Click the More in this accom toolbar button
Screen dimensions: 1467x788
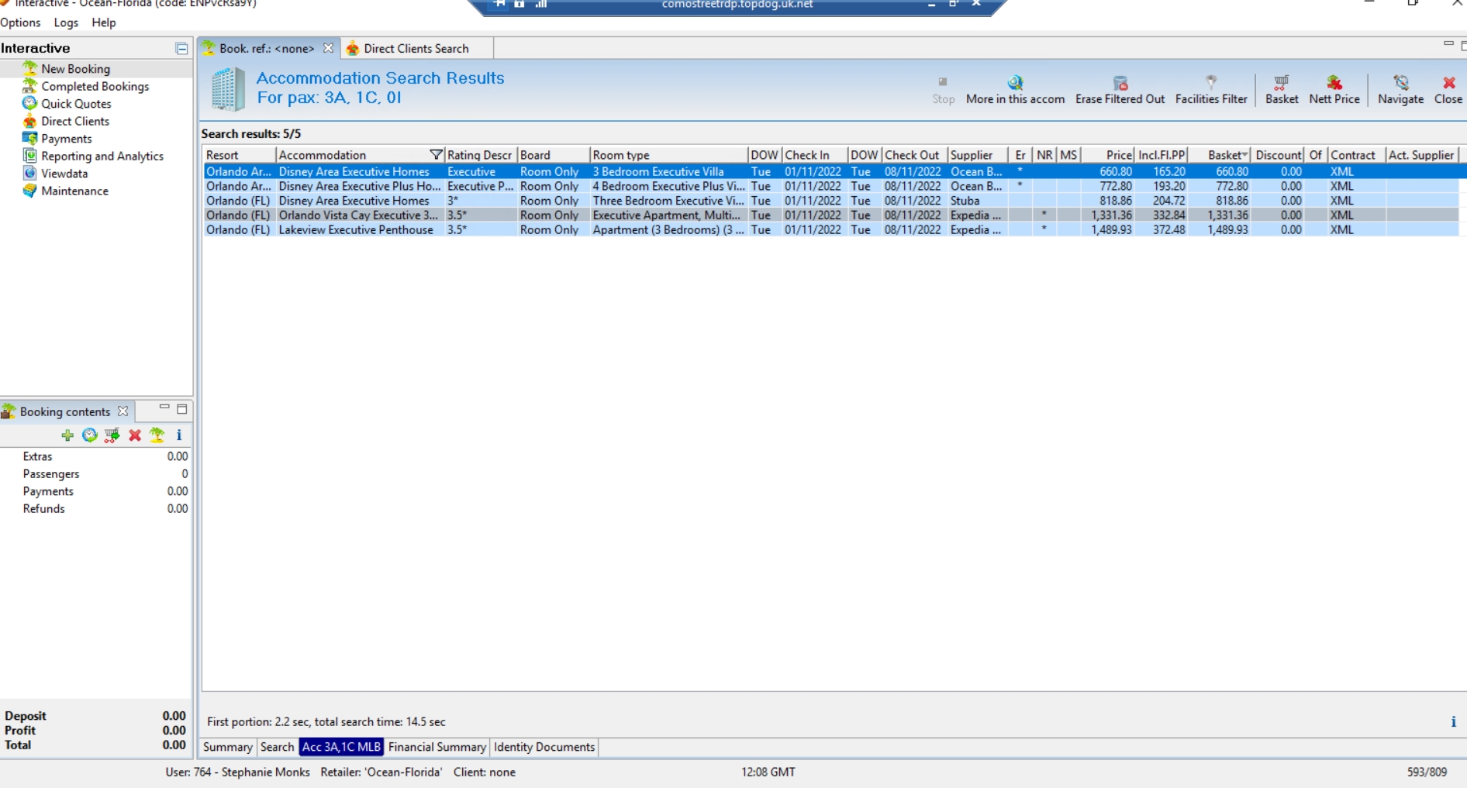click(x=1015, y=90)
